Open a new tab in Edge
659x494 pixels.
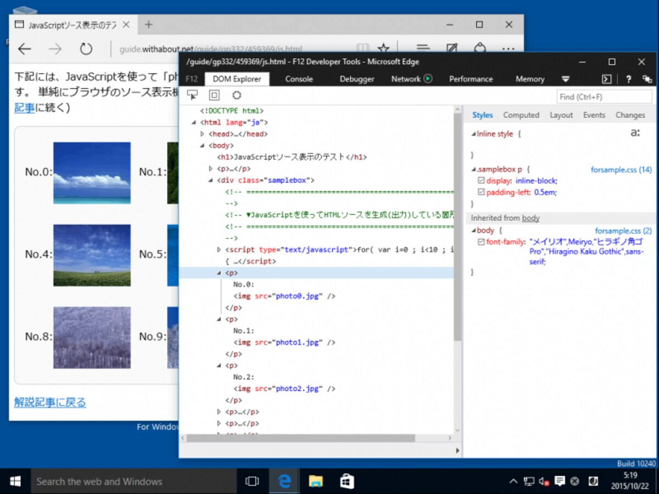point(148,25)
